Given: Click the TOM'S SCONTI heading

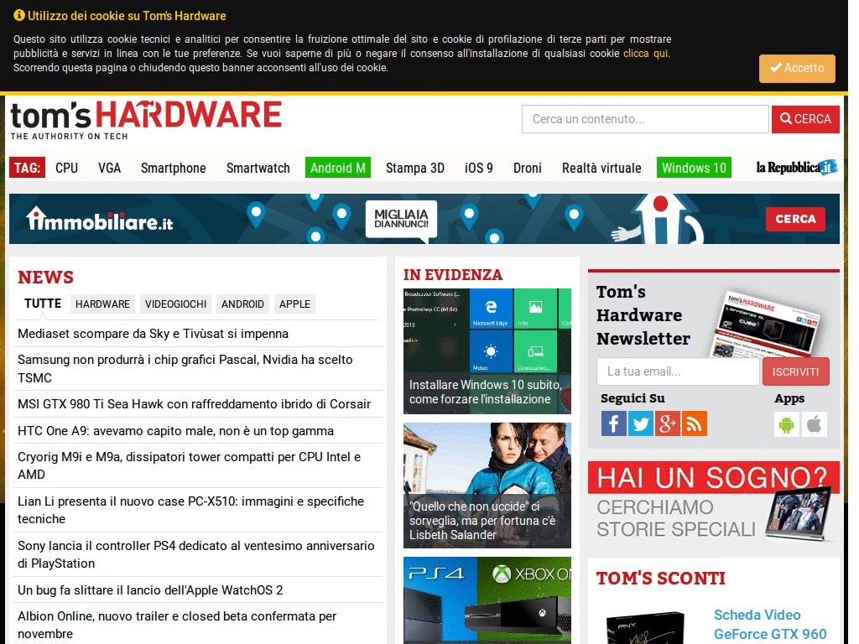Looking at the screenshot, I should tap(661, 579).
